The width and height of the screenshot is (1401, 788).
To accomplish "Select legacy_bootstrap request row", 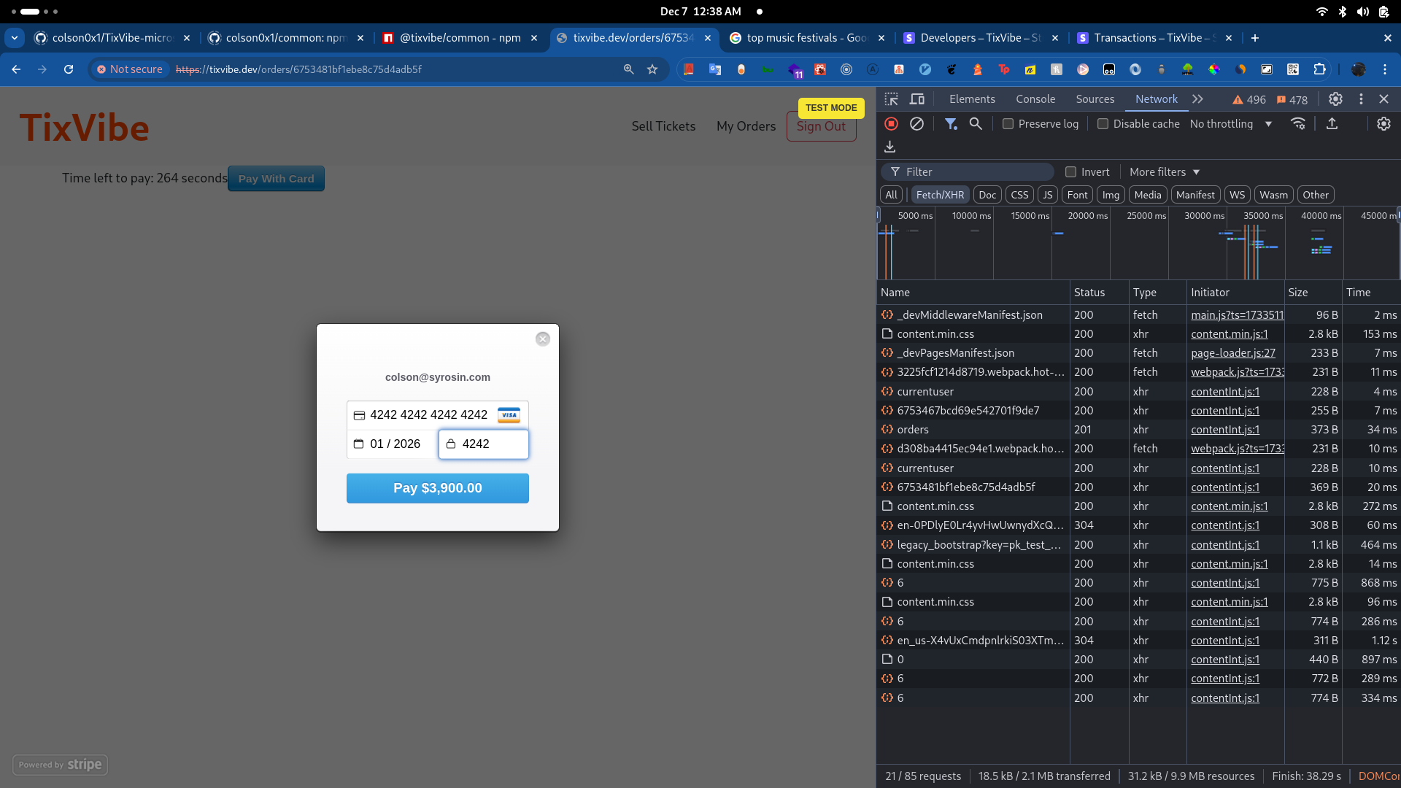I will pyautogui.click(x=1138, y=545).
